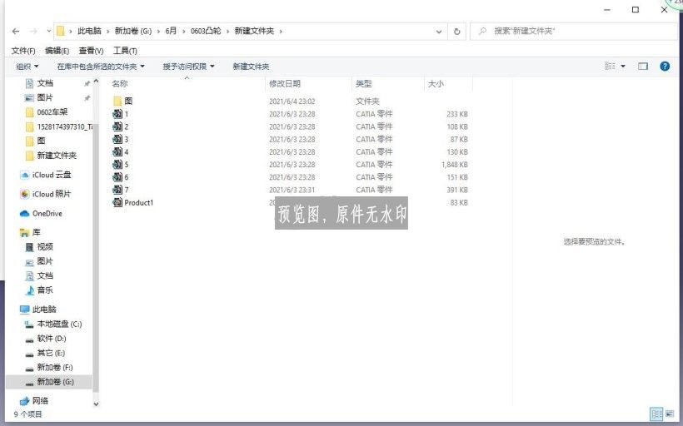This screenshot has height=426, width=683.
Task: Toggle the preview pane button
Action: coord(642,66)
